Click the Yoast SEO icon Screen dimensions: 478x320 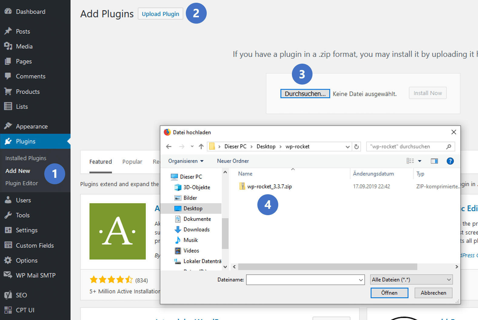[x=8, y=295]
